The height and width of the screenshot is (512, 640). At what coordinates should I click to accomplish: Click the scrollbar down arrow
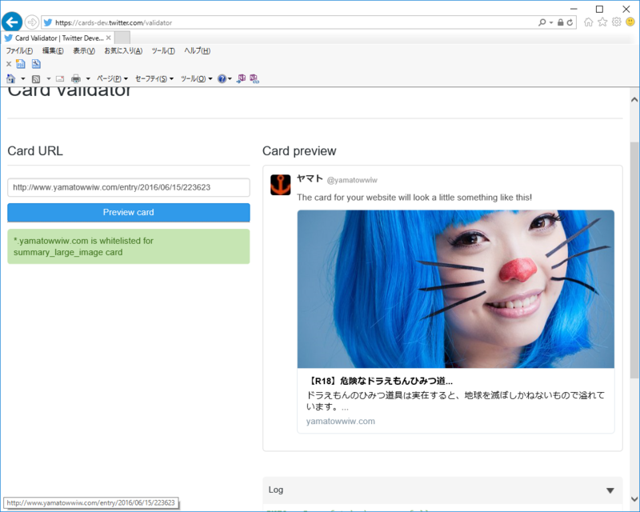(634, 499)
